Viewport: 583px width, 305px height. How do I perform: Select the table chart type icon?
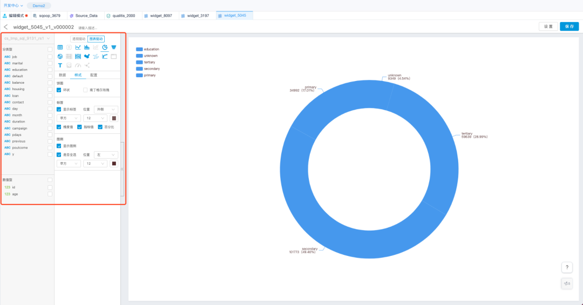coord(60,48)
